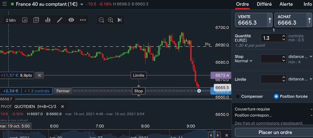The width and height of the screenshot is (313, 138).
Task: Open the Limite distance unit dropdown
Action: (x=300, y=79)
